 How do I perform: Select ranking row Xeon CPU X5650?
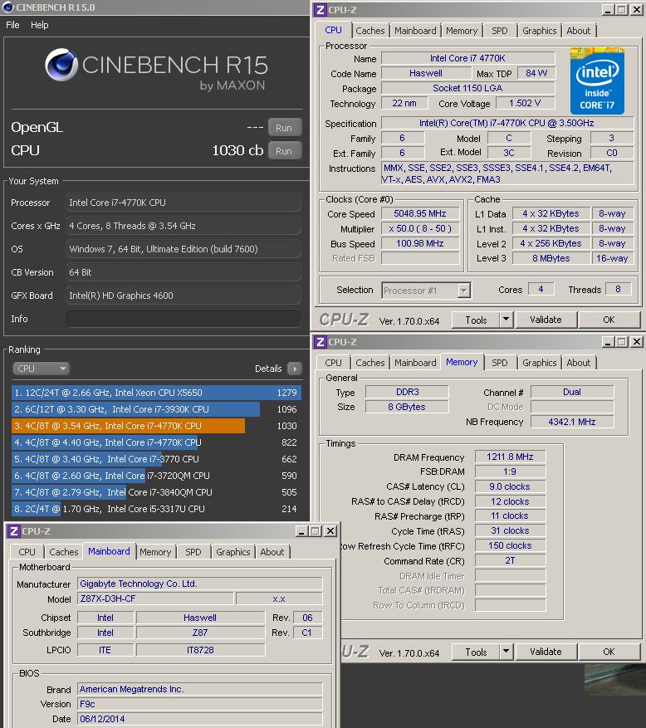pyautogui.click(x=156, y=393)
